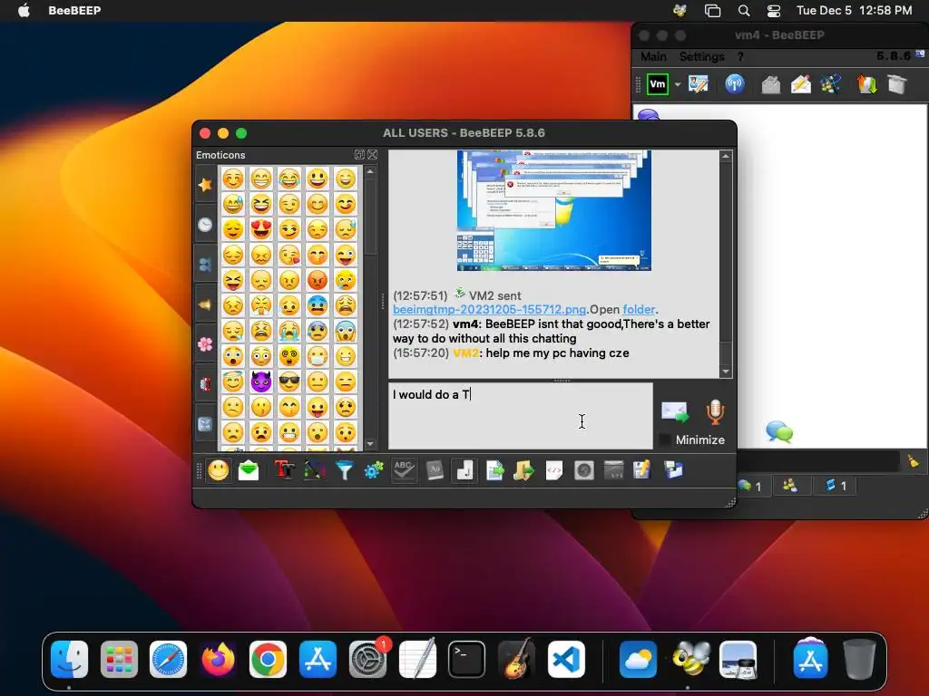This screenshot has width=929, height=696.
Task: Toggle word completer with the dictionary book icon
Action: coord(435,470)
